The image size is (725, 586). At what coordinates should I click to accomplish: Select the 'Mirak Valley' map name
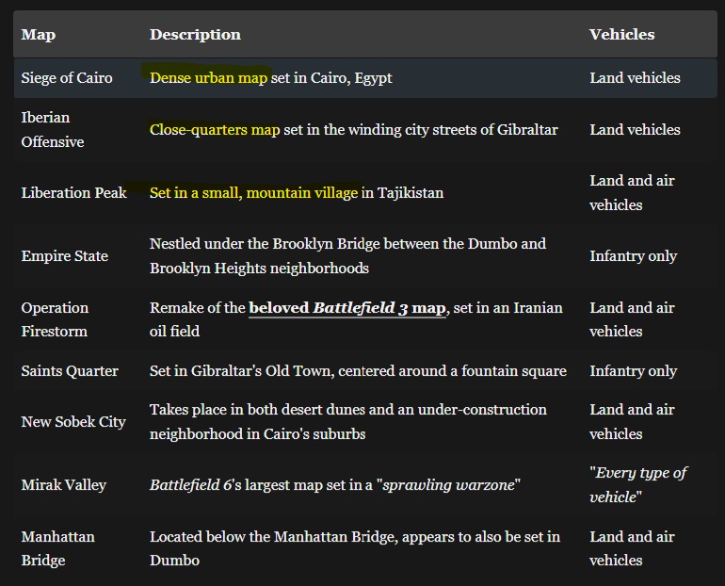pos(64,484)
